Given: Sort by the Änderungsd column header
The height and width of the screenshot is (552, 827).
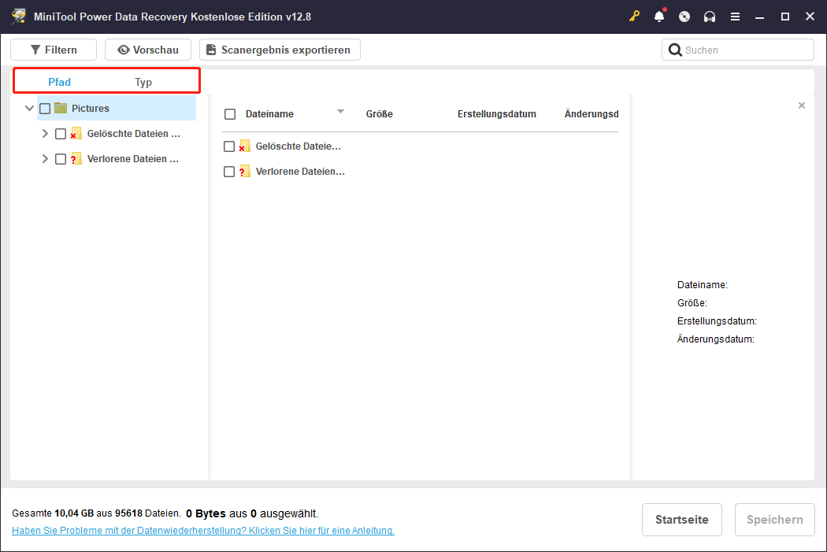Looking at the screenshot, I should pyautogui.click(x=592, y=114).
